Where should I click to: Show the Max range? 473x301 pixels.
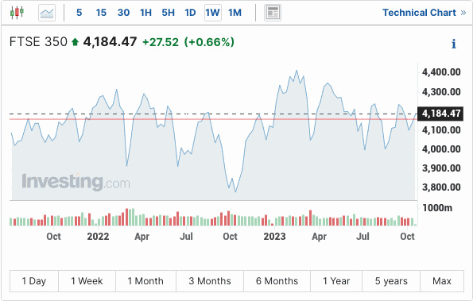442,281
